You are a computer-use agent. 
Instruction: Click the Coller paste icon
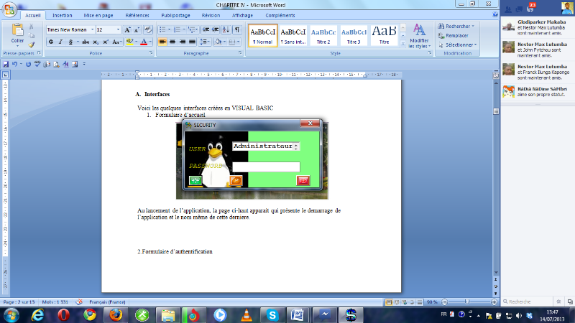pyautogui.click(x=17, y=33)
